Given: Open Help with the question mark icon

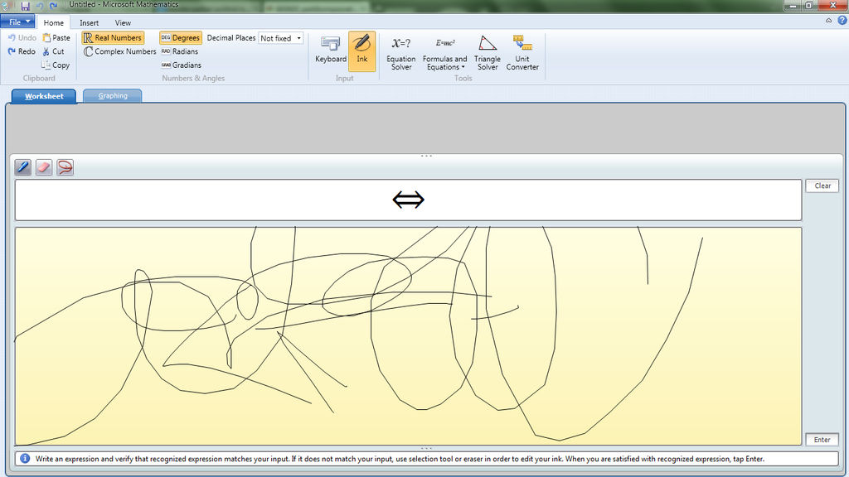Looking at the screenshot, I should click(842, 21).
